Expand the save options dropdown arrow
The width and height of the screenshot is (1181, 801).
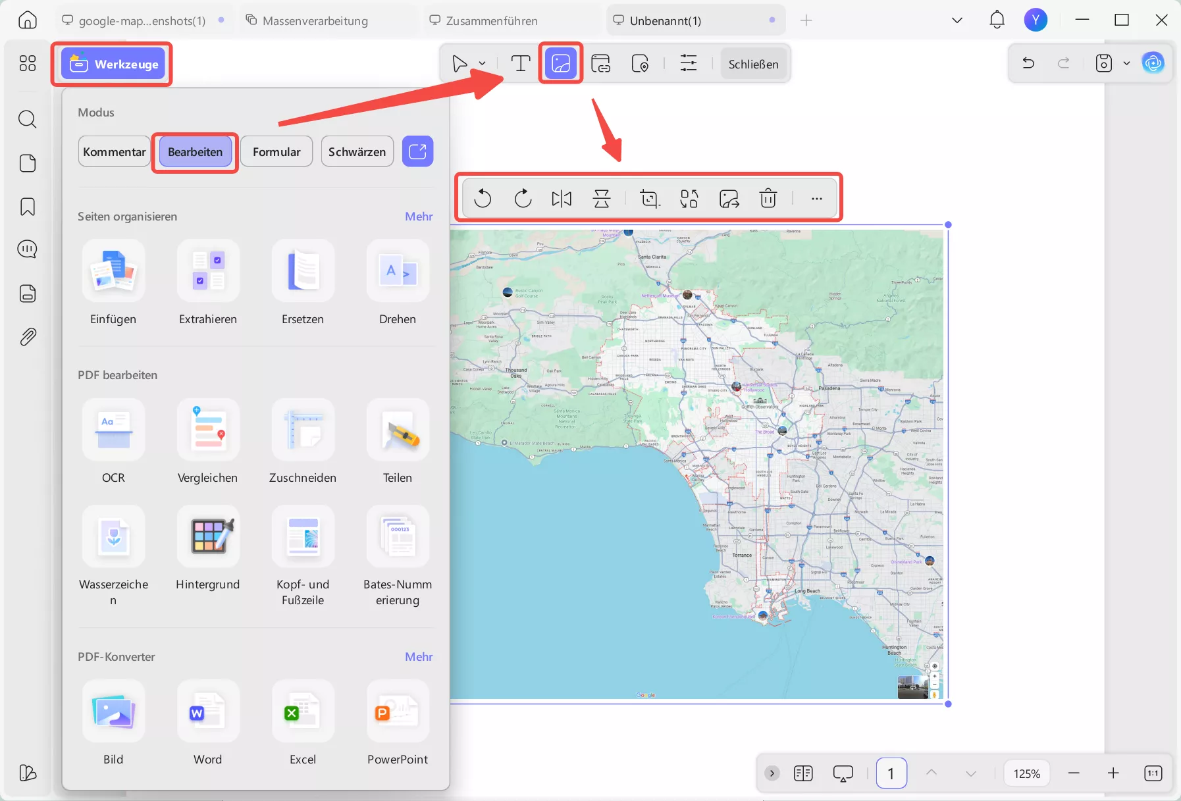click(1126, 63)
